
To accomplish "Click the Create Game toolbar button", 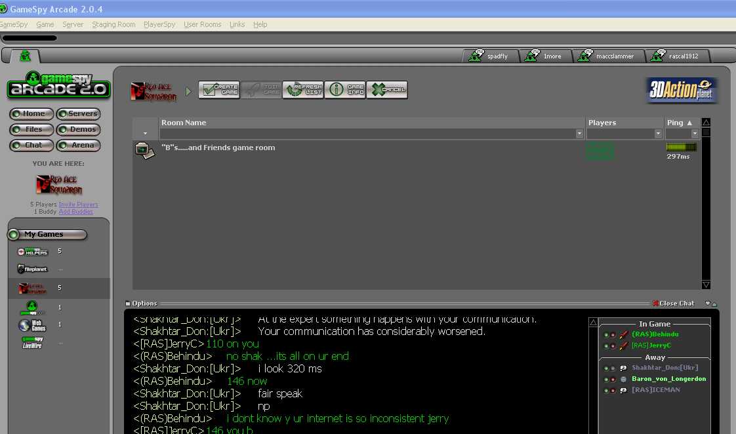I will (x=219, y=90).
